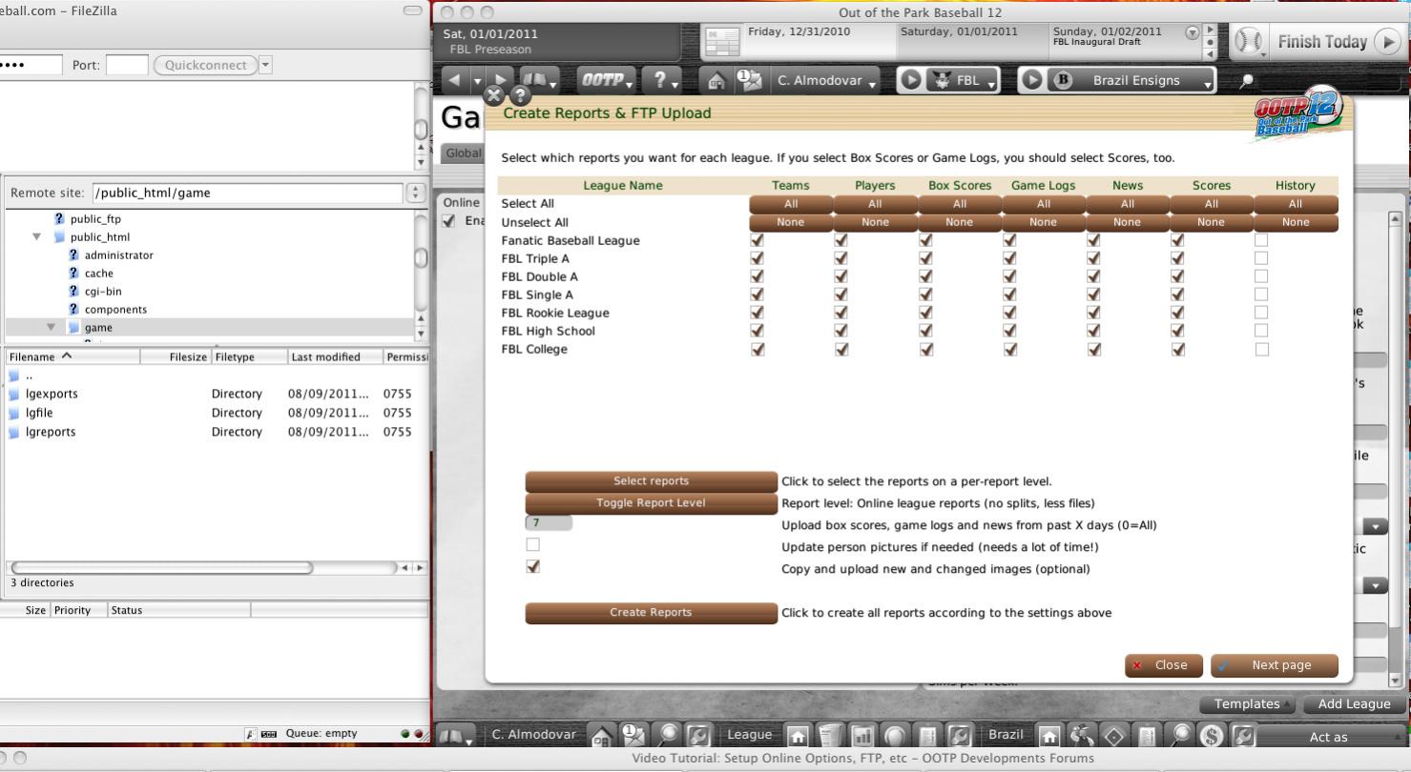
Task: Uncheck Teams for FBL Triple A
Action: (757, 258)
